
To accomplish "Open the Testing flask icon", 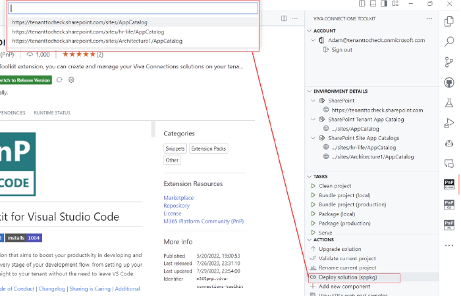I will click(x=449, y=103).
